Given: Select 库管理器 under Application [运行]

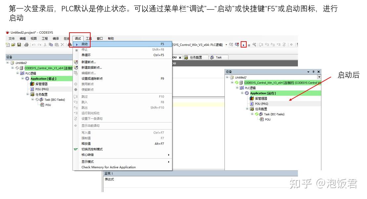Looking at the screenshot, I should point(261,99).
